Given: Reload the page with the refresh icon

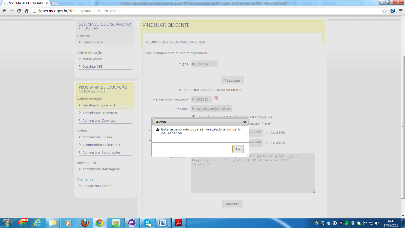Looking at the screenshot, I should [19, 11].
